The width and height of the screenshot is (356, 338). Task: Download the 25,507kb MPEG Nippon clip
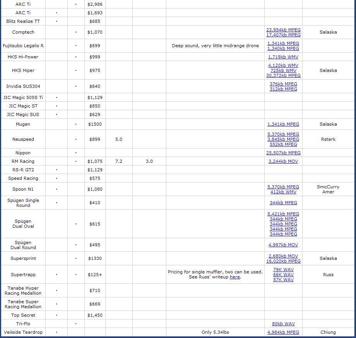coord(283,153)
